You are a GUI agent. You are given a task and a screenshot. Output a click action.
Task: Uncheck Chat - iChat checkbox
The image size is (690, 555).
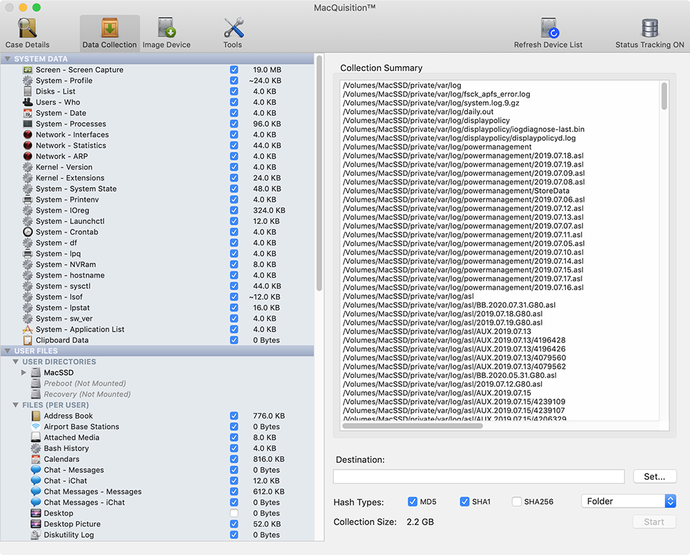234,481
